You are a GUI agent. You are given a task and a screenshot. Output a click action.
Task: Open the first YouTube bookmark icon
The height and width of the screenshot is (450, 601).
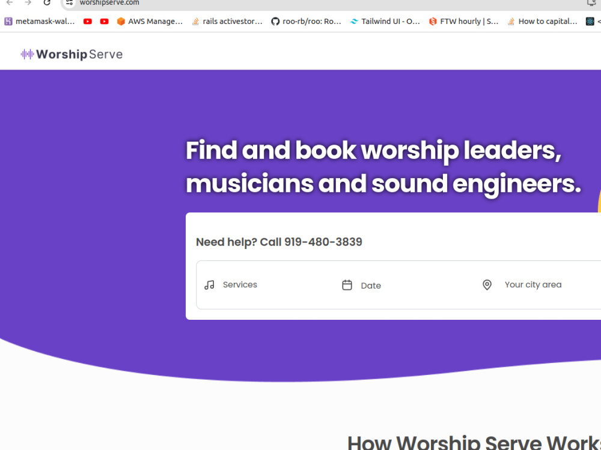[88, 22]
